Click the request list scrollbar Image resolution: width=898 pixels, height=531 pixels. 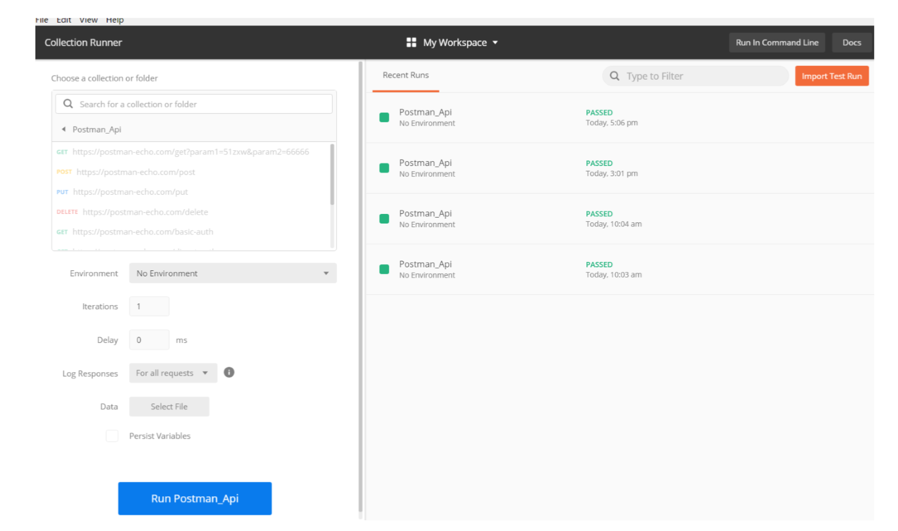pyautogui.click(x=332, y=175)
